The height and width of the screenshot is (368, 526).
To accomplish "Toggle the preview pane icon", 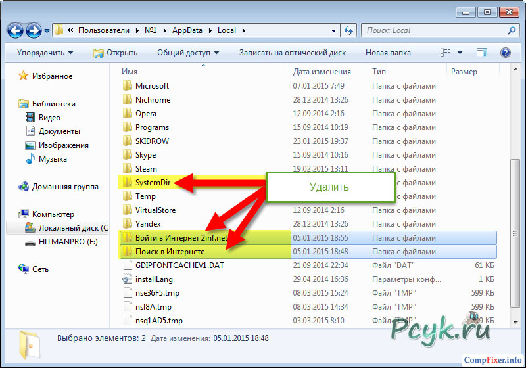I will (x=482, y=53).
